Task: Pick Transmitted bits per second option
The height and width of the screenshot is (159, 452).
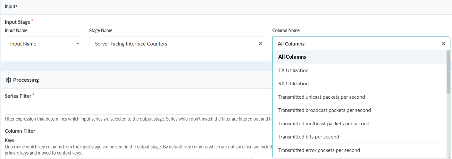Action: pos(308,137)
